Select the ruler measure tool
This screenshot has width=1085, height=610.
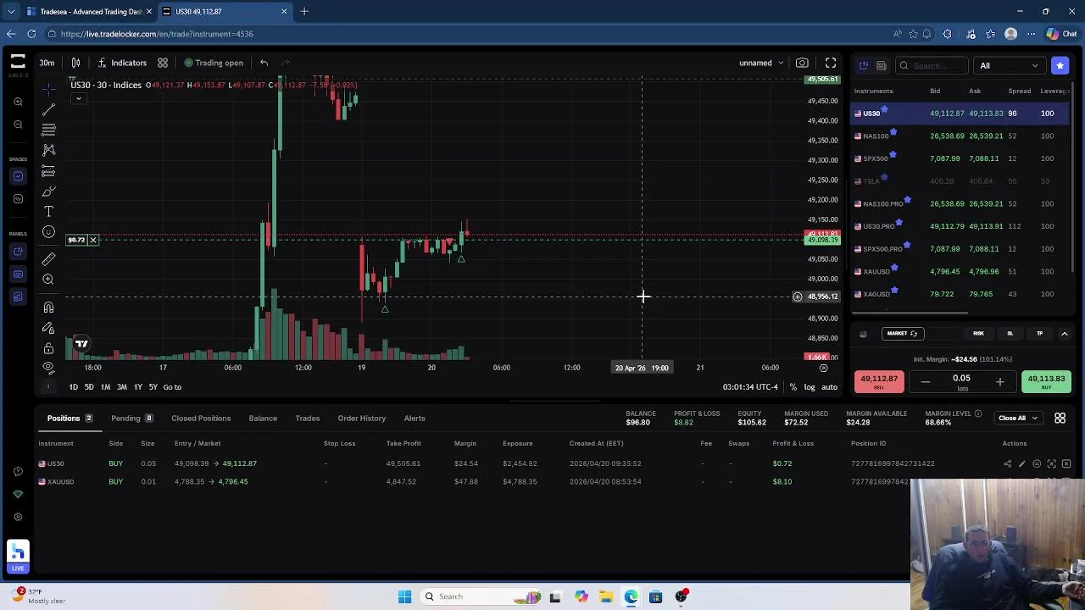pos(48,258)
